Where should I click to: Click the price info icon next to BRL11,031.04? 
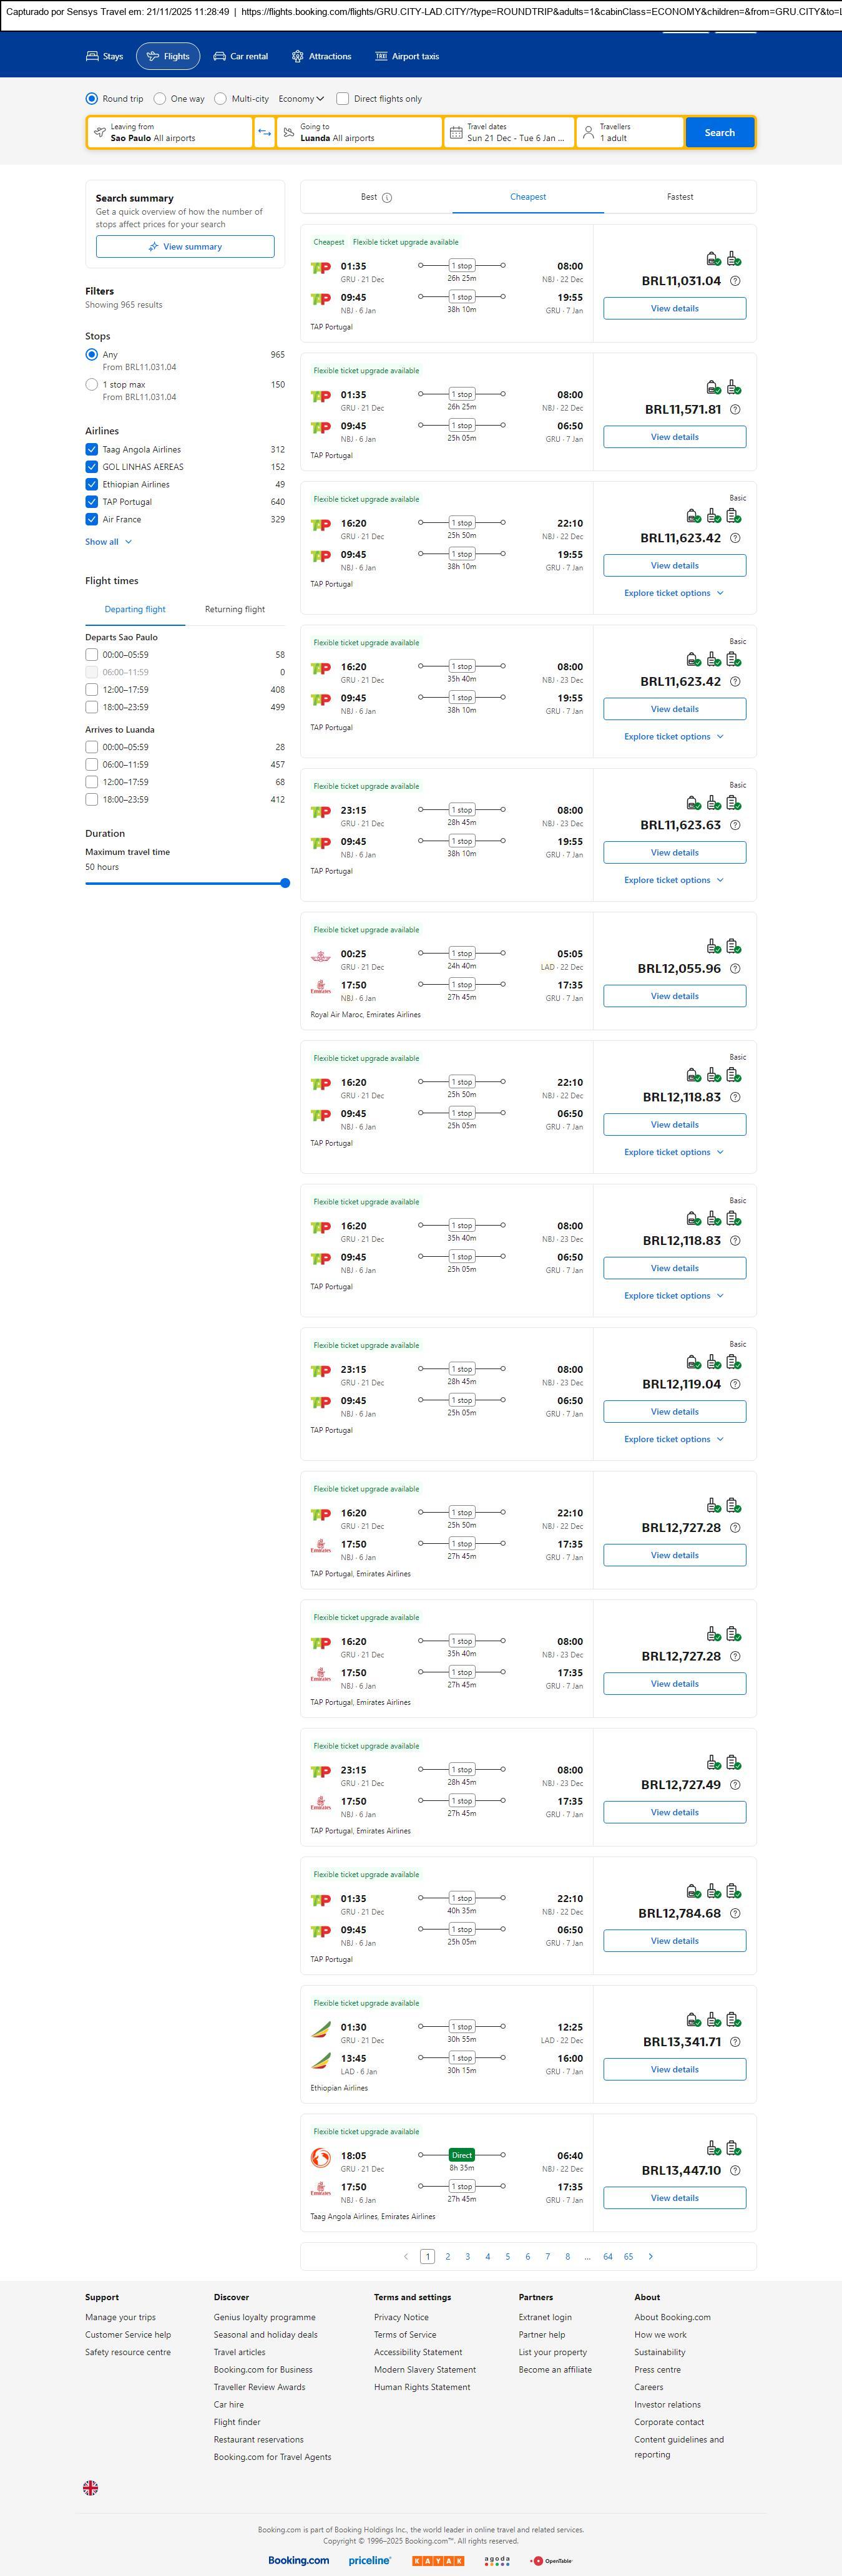[735, 281]
